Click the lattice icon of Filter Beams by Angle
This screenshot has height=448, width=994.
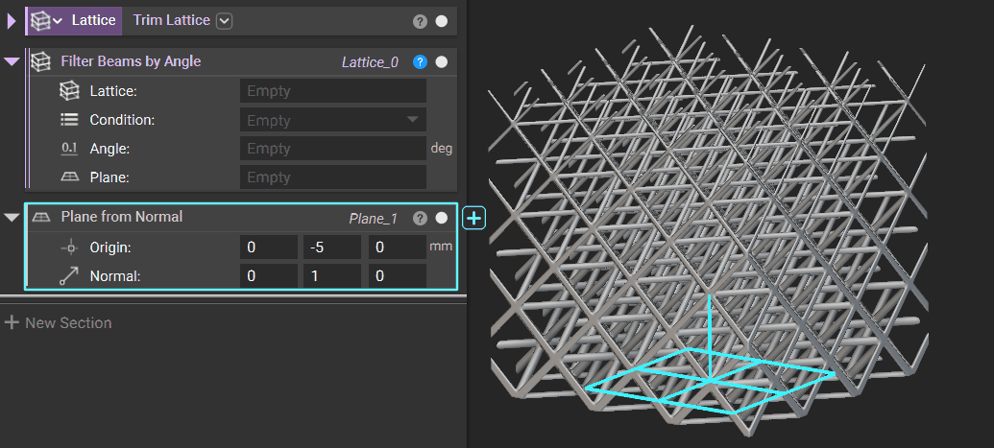[x=40, y=62]
